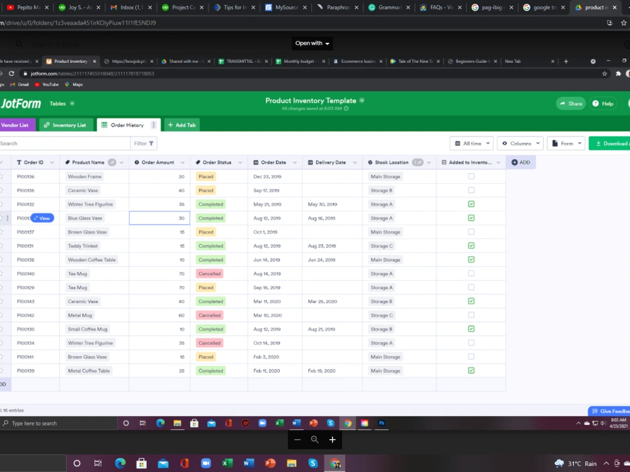Click the Stock Location column toggle badge
The height and width of the screenshot is (472, 630).
[418, 162]
